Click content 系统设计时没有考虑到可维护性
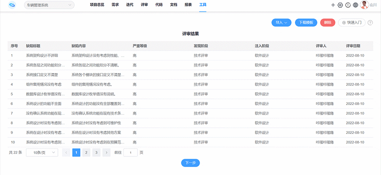The width and height of the screenshot is (381, 175). click(x=96, y=123)
